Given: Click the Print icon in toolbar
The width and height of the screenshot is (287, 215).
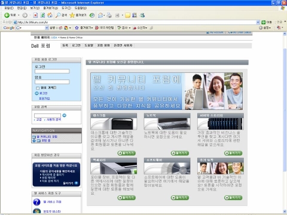Looking at the screenshot, I should (x=109, y=15).
